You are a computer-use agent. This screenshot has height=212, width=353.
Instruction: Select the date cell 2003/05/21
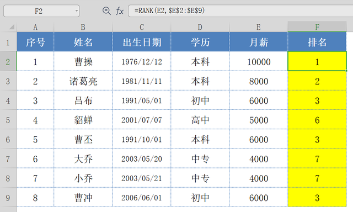coord(142,178)
